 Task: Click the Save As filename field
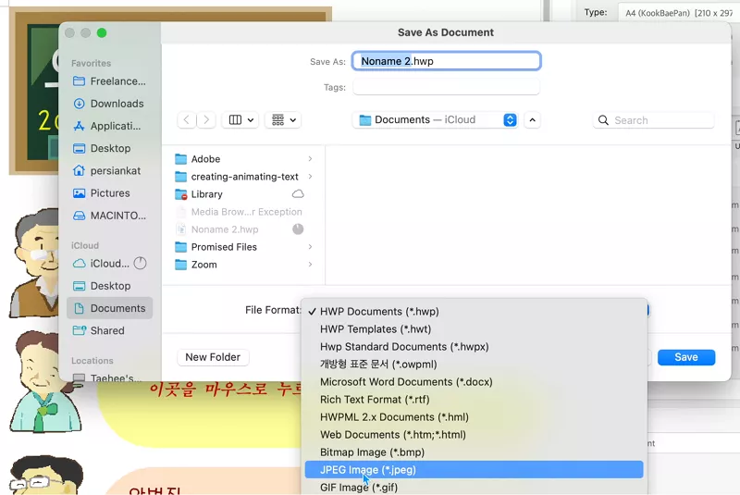point(446,61)
